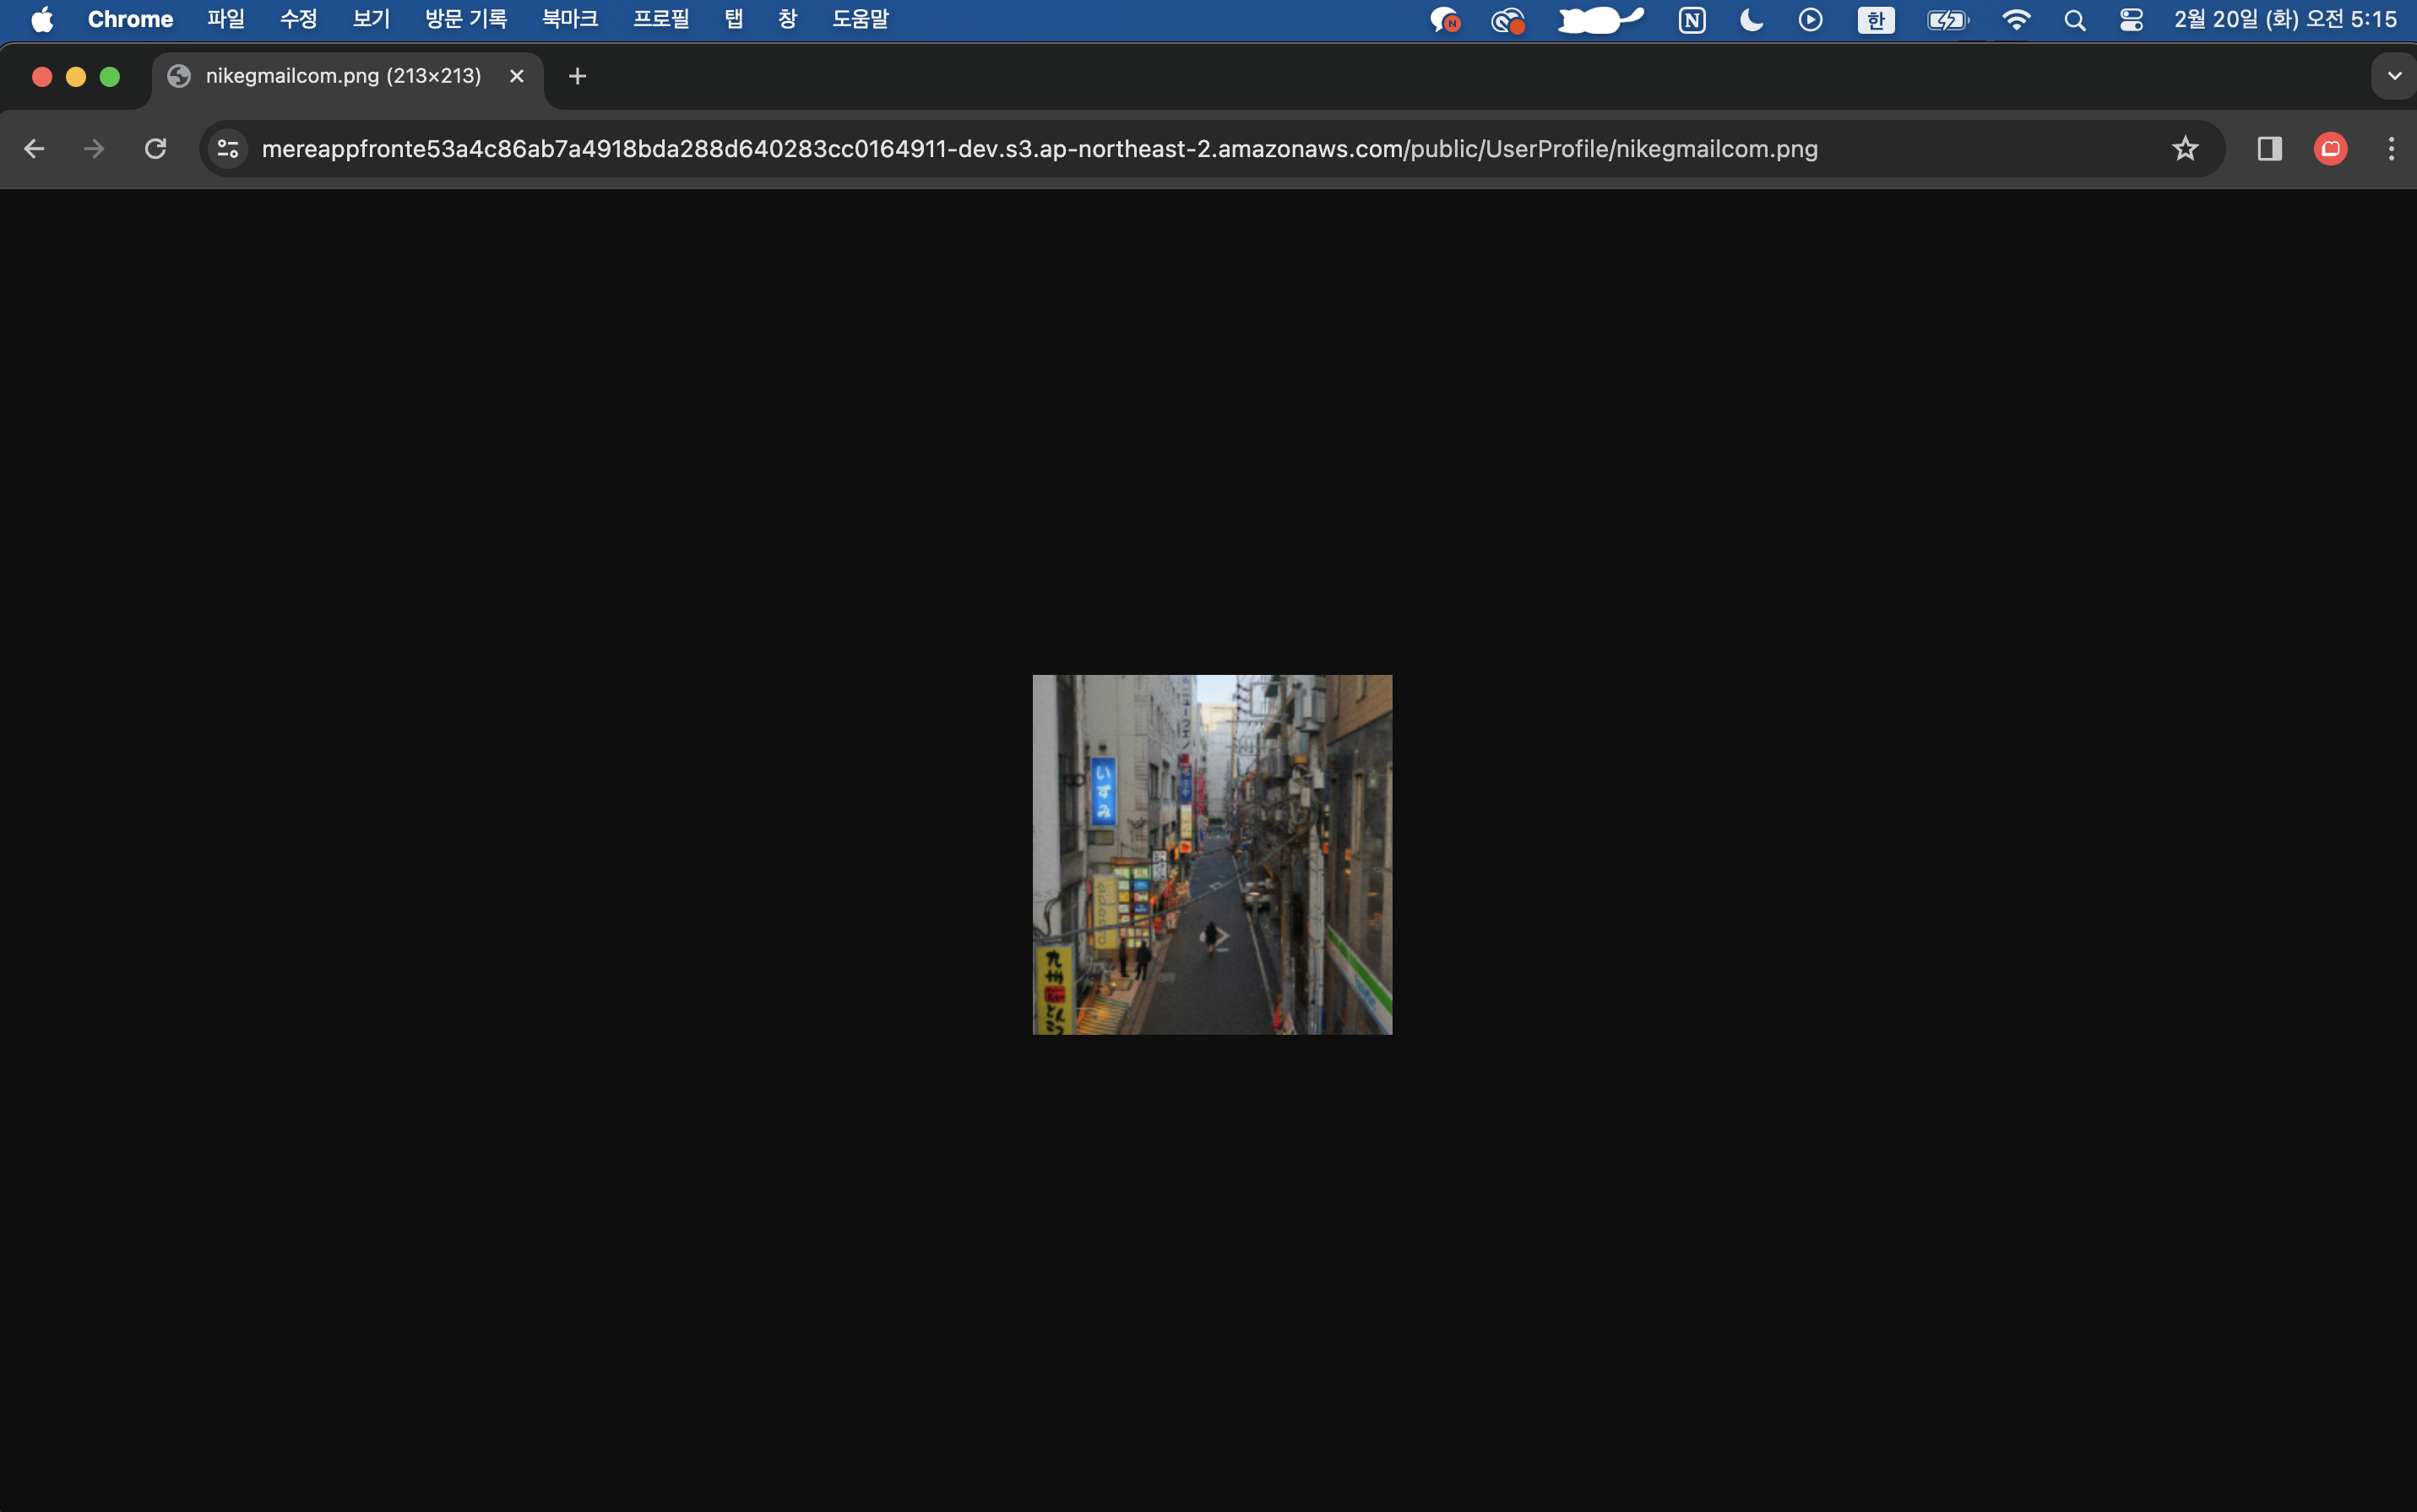Open Notion icon in menu bar

[x=1692, y=20]
